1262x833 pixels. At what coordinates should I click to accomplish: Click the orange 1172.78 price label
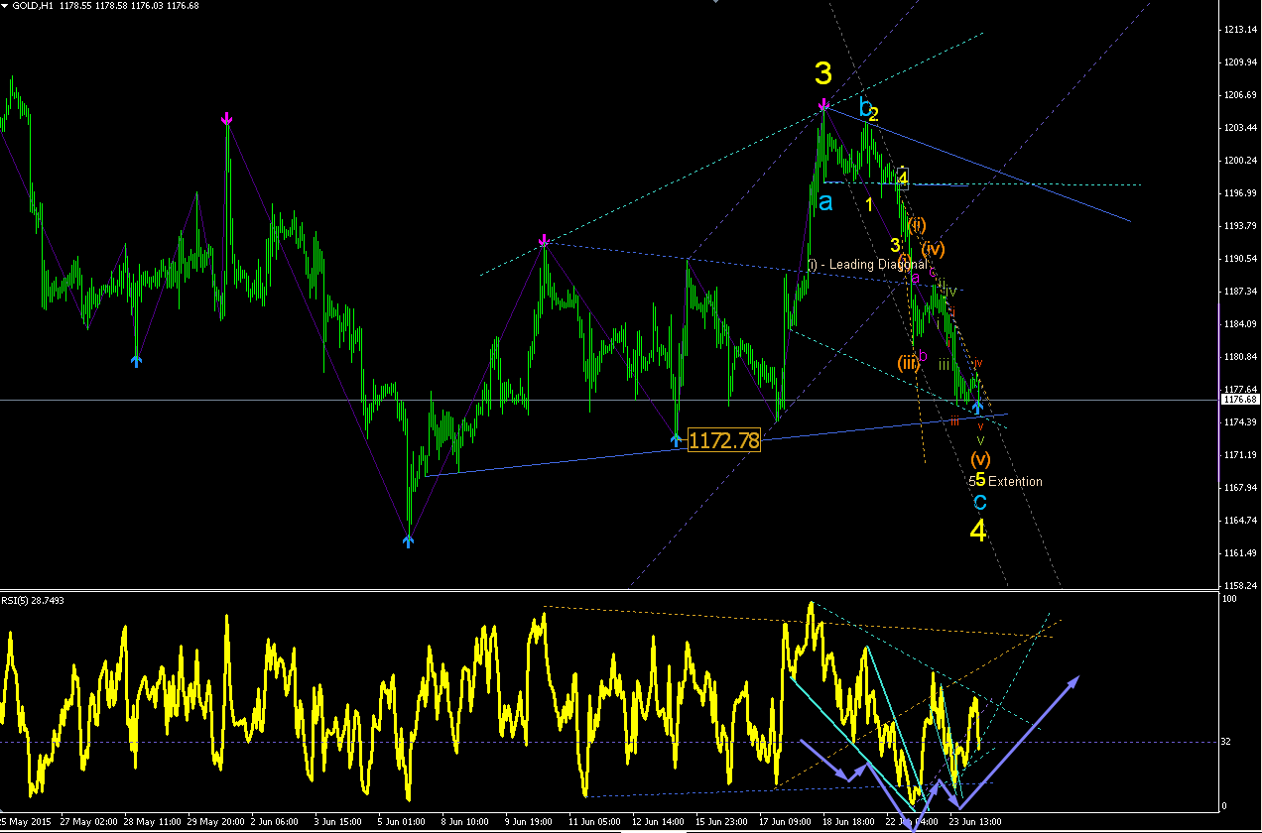724,440
